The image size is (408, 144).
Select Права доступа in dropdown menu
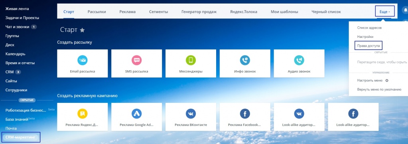click(x=369, y=45)
